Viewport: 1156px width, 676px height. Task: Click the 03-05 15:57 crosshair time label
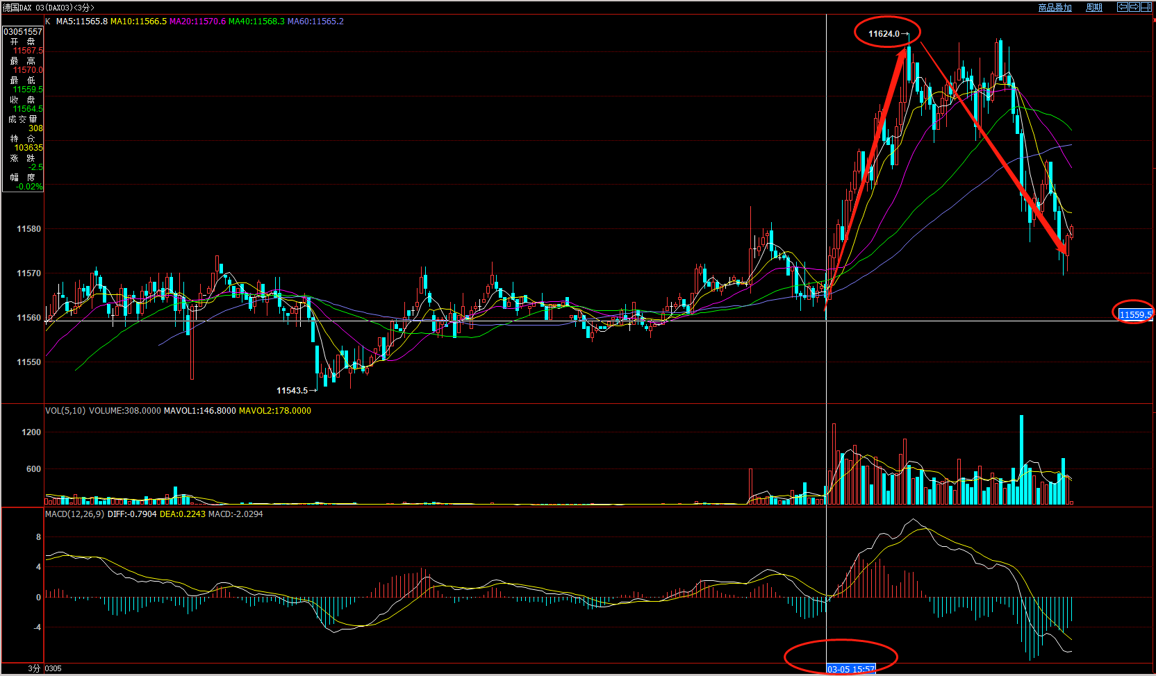(850, 669)
